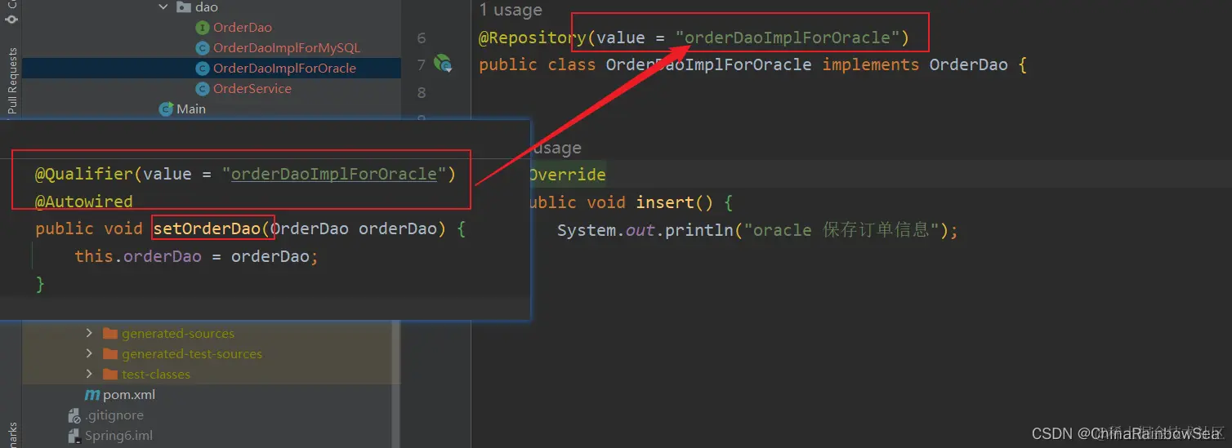Select OrderDaoImplForOracle in project tree

point(284,69)
